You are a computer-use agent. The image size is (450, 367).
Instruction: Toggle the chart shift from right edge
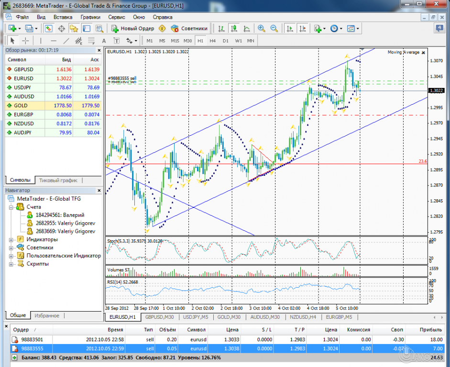click(302, 28)
